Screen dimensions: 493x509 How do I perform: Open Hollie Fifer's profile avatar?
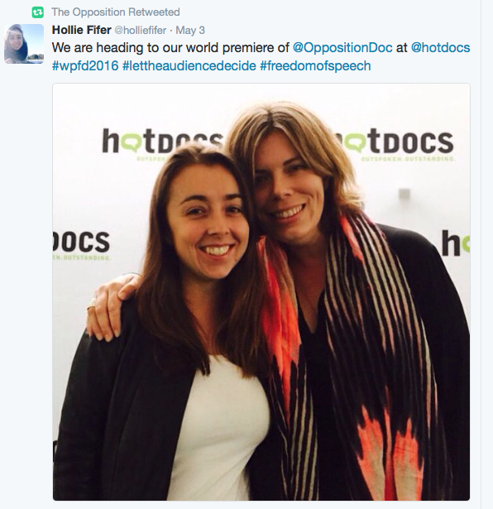(x=24, y=44)
